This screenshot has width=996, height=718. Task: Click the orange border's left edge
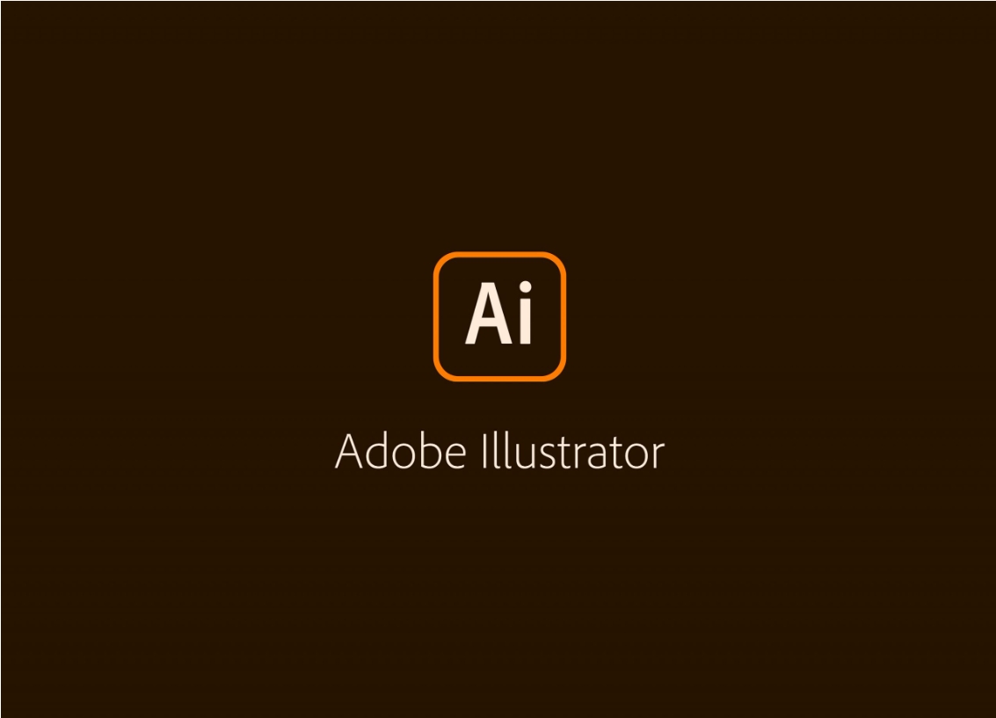[436, 316]
